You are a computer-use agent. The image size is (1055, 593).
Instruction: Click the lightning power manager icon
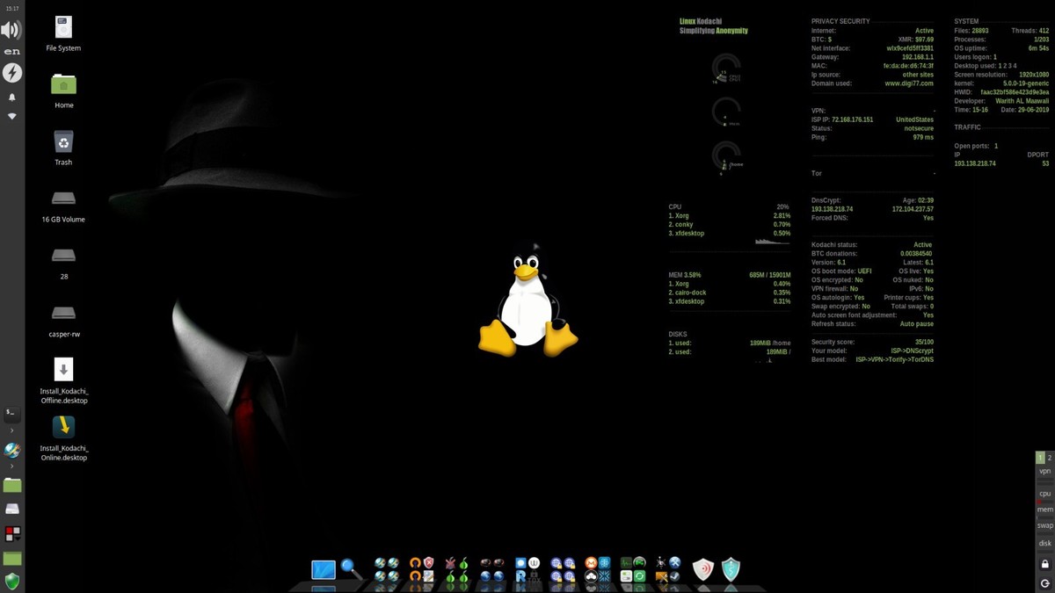[x=12, y=73]
